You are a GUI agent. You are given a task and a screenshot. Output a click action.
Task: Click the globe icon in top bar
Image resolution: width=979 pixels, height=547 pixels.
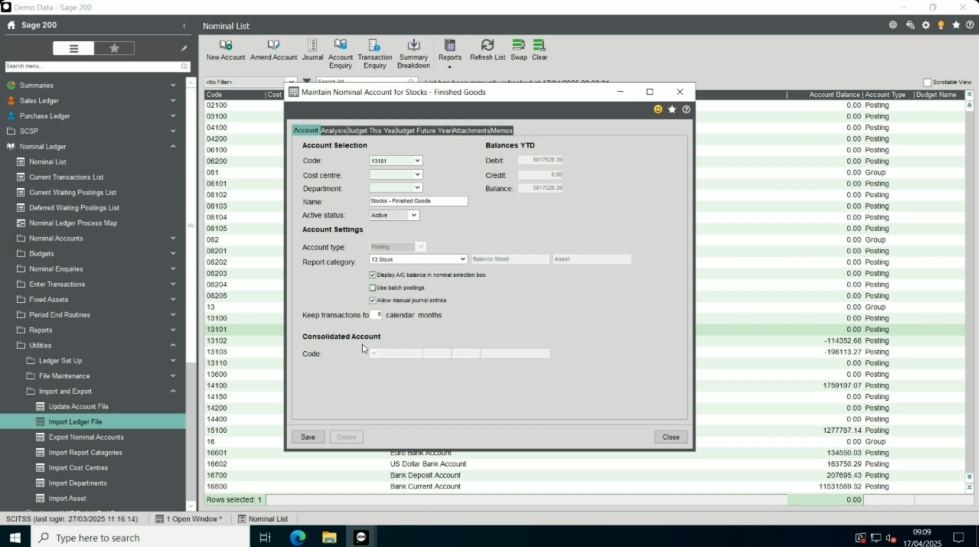(893, 25)
